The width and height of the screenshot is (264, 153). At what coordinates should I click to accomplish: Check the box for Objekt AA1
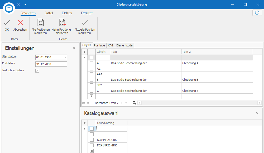coord(92,74)
